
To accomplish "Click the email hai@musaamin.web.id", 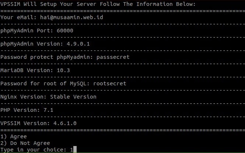I will click(71, 17).
